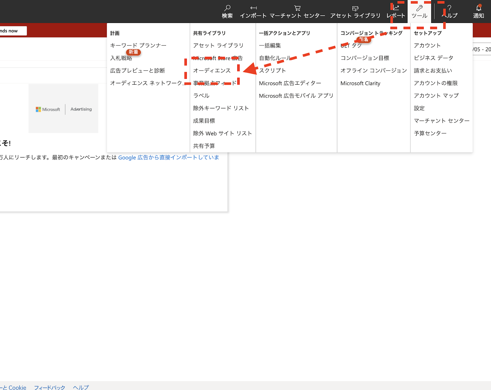Open Microsoft 広告エディター
Viewport: 491px width, 390px height.
click(x=290, y=83)
